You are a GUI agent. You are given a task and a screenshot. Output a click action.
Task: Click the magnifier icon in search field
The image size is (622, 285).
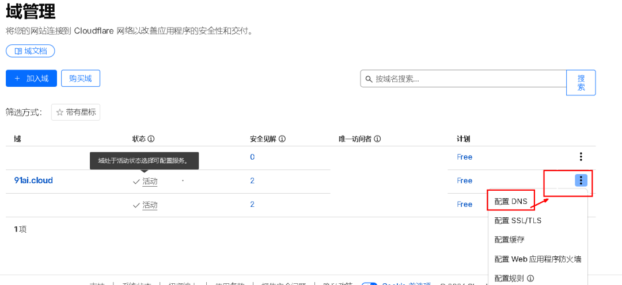click(x=369, y=79)
